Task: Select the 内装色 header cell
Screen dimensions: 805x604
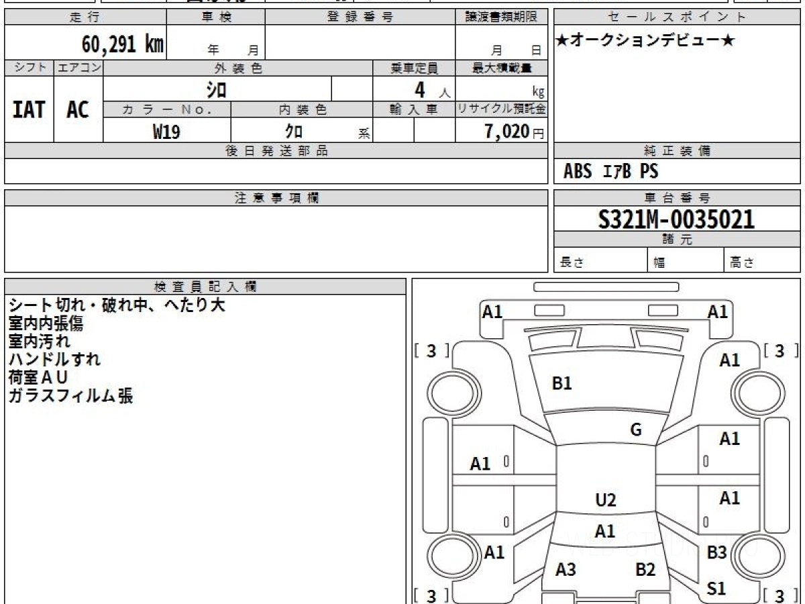Action: click(302, 109)
